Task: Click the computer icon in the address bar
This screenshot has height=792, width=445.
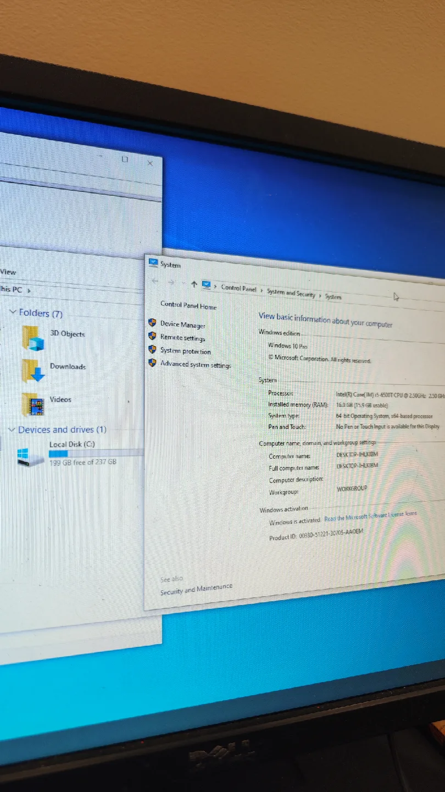Action: pyautogui.click(x=206, y=285)
